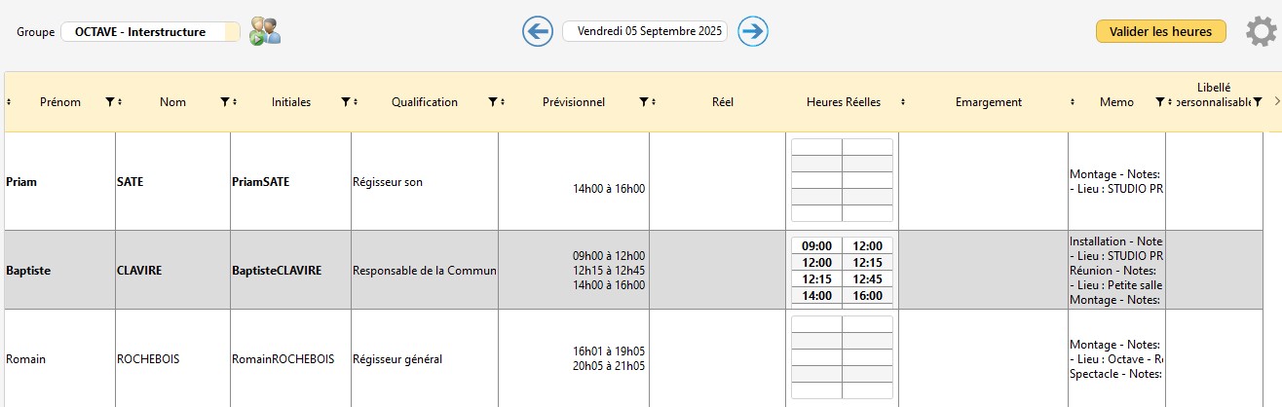Open the Groupe dropdown
The width and height of the screenshot is (1282, 407).
point(150,32)
